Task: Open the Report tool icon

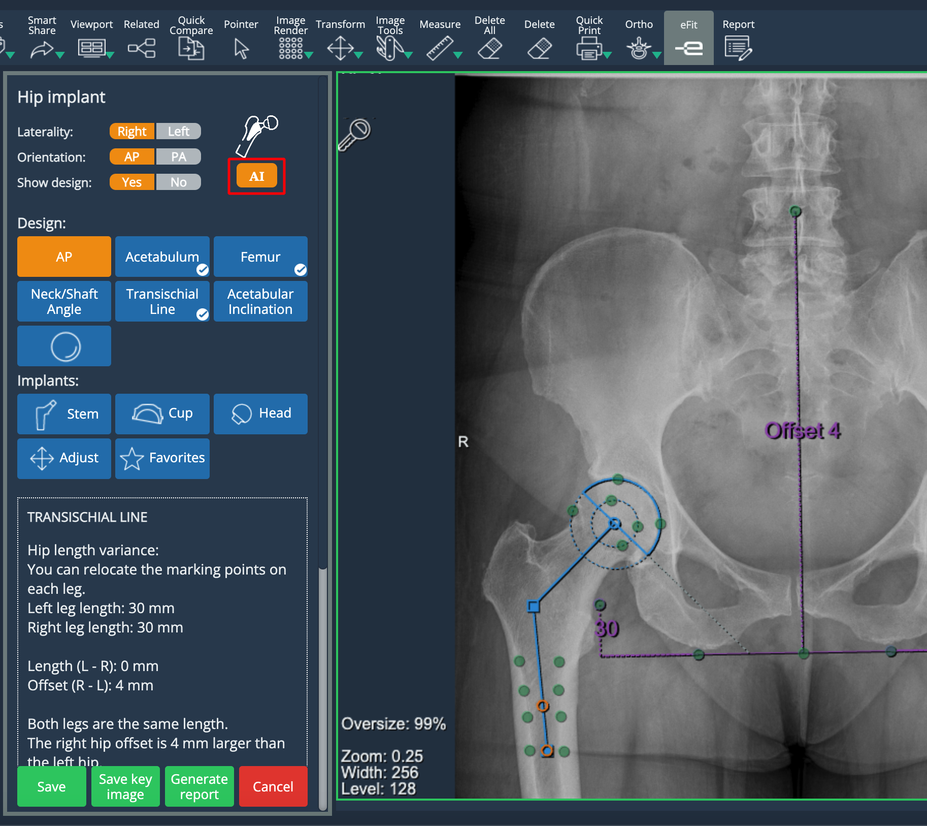Action: point(738,49)
